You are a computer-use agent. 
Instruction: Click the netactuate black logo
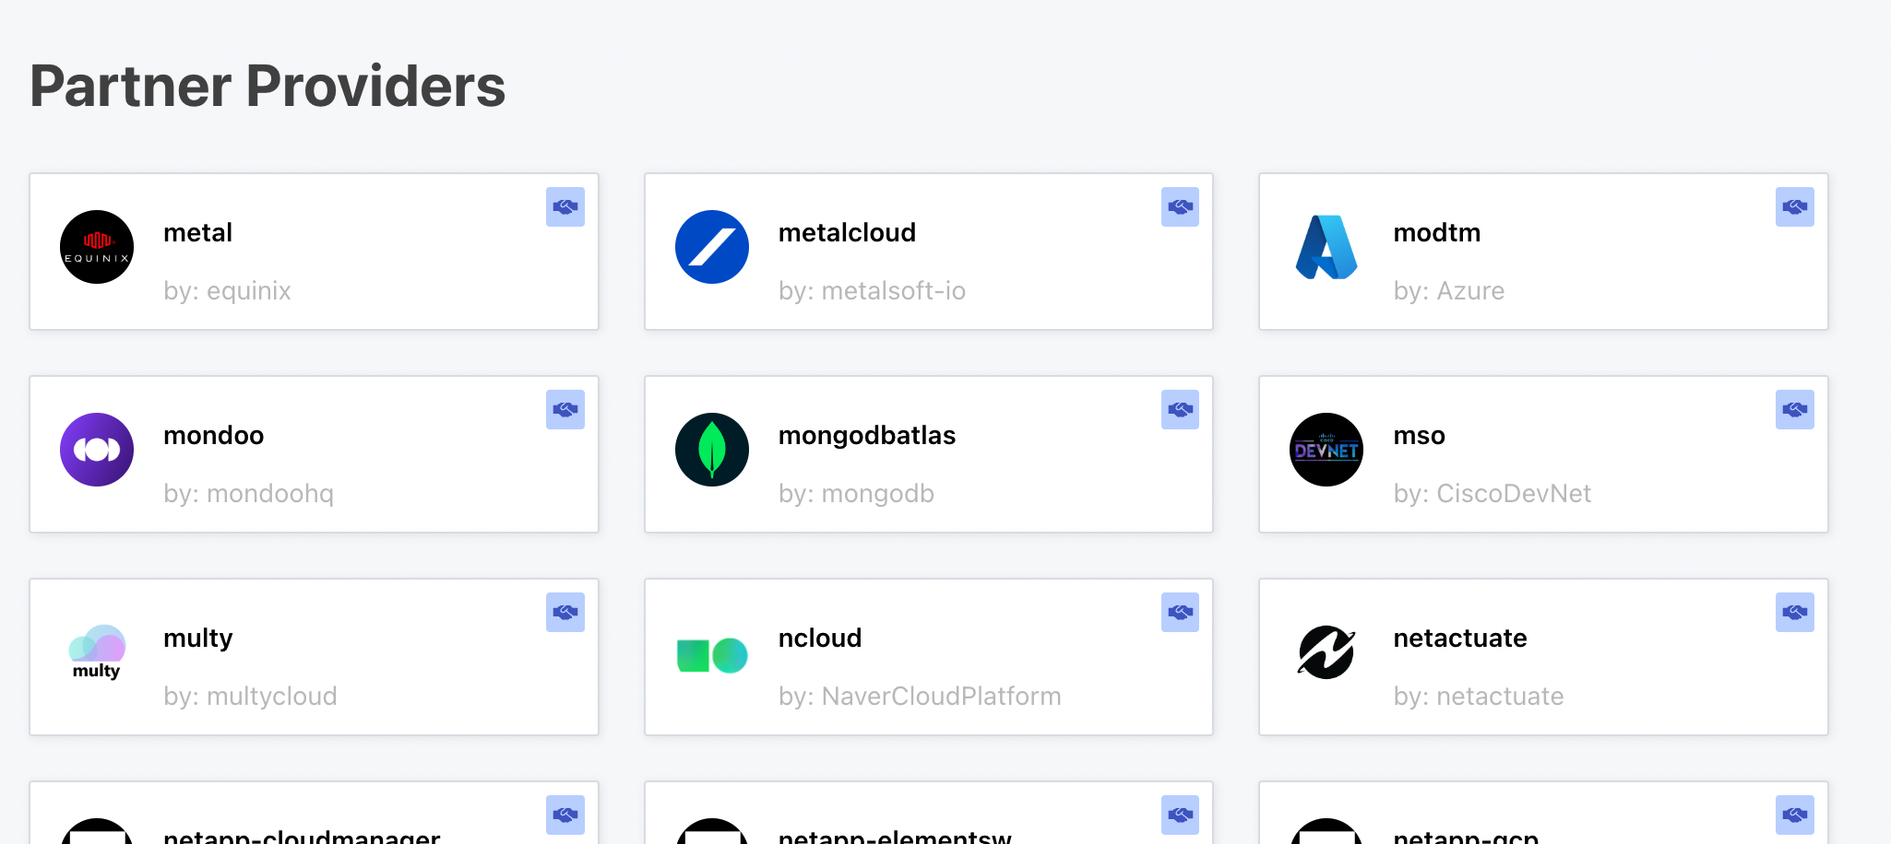1326,652
